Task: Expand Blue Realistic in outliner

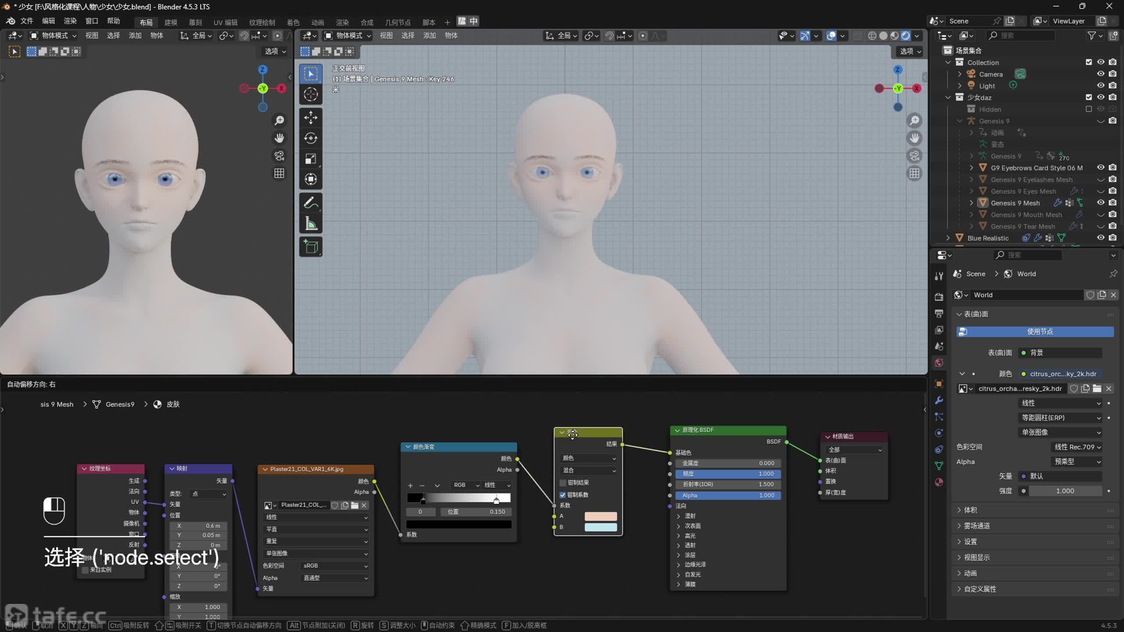Action: click(948, 238)
